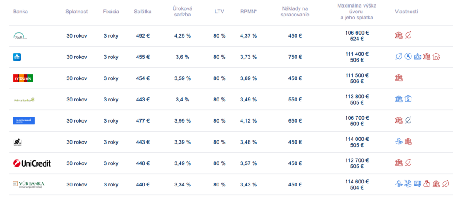Click the VÚB Banka logo
The height and width of the screenshot is (202, 453).
[29, 184]
